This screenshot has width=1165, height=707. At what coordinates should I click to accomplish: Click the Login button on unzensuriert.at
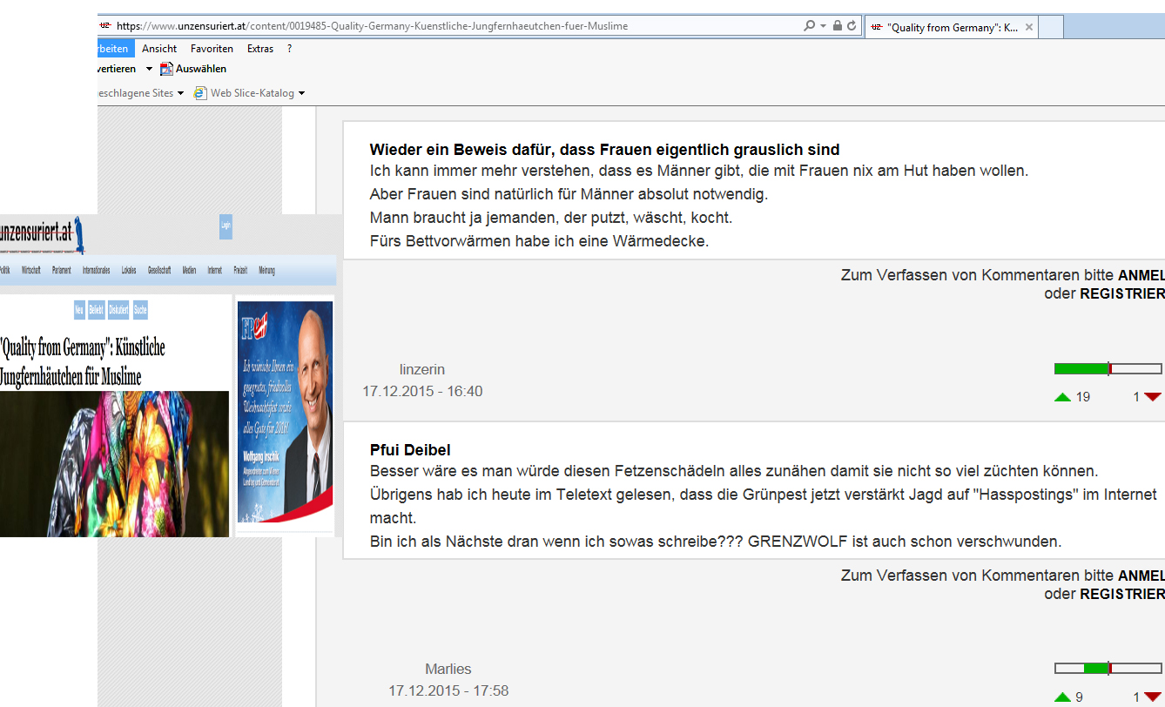[226, 226]
